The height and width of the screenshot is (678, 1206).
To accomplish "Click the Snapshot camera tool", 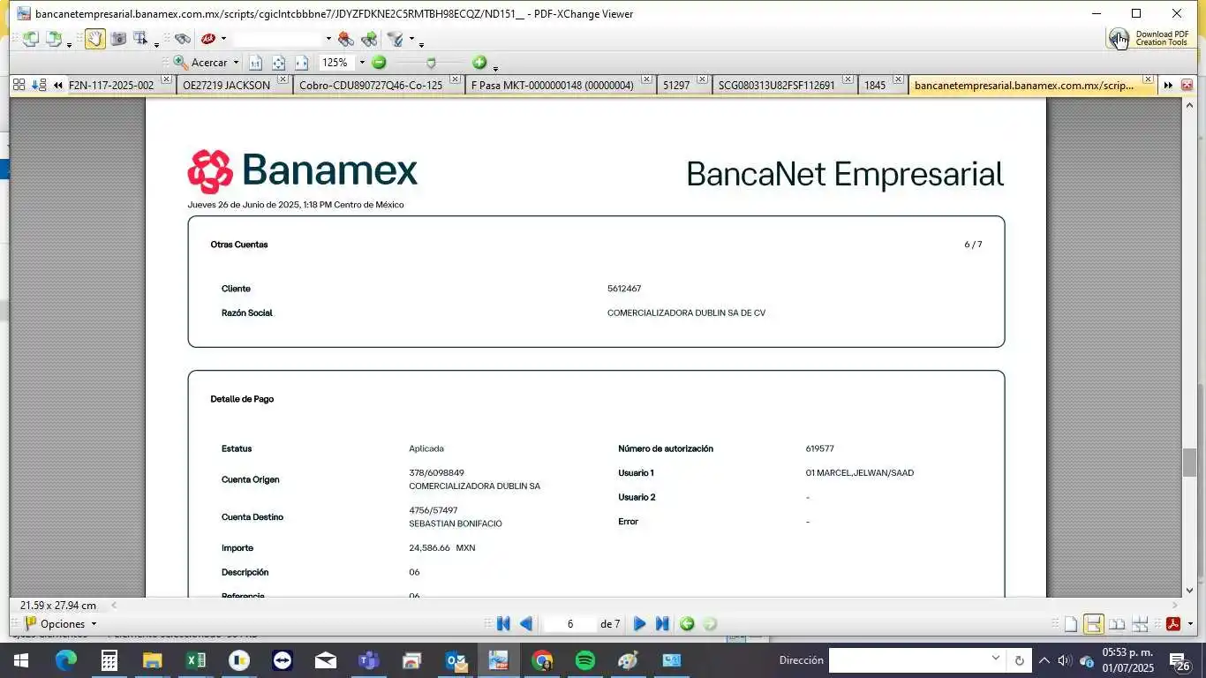I will point(117,39).
